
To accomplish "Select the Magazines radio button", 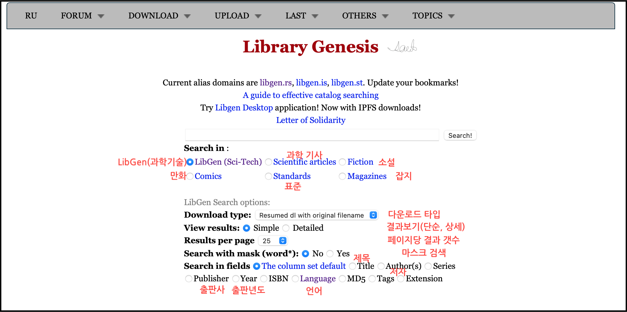I will [x=342, y=176].
